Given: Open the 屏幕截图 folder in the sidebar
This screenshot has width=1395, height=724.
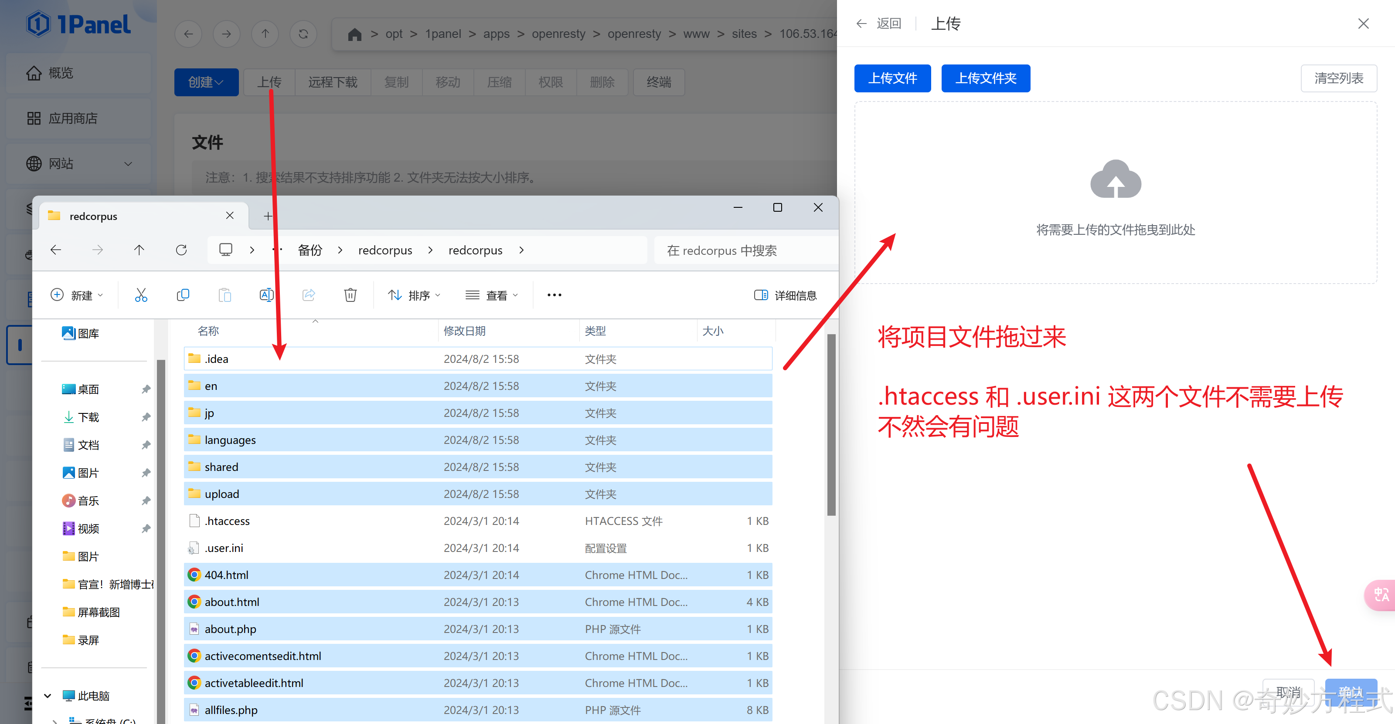Looking at the screenshot, I should coord(91,612).
